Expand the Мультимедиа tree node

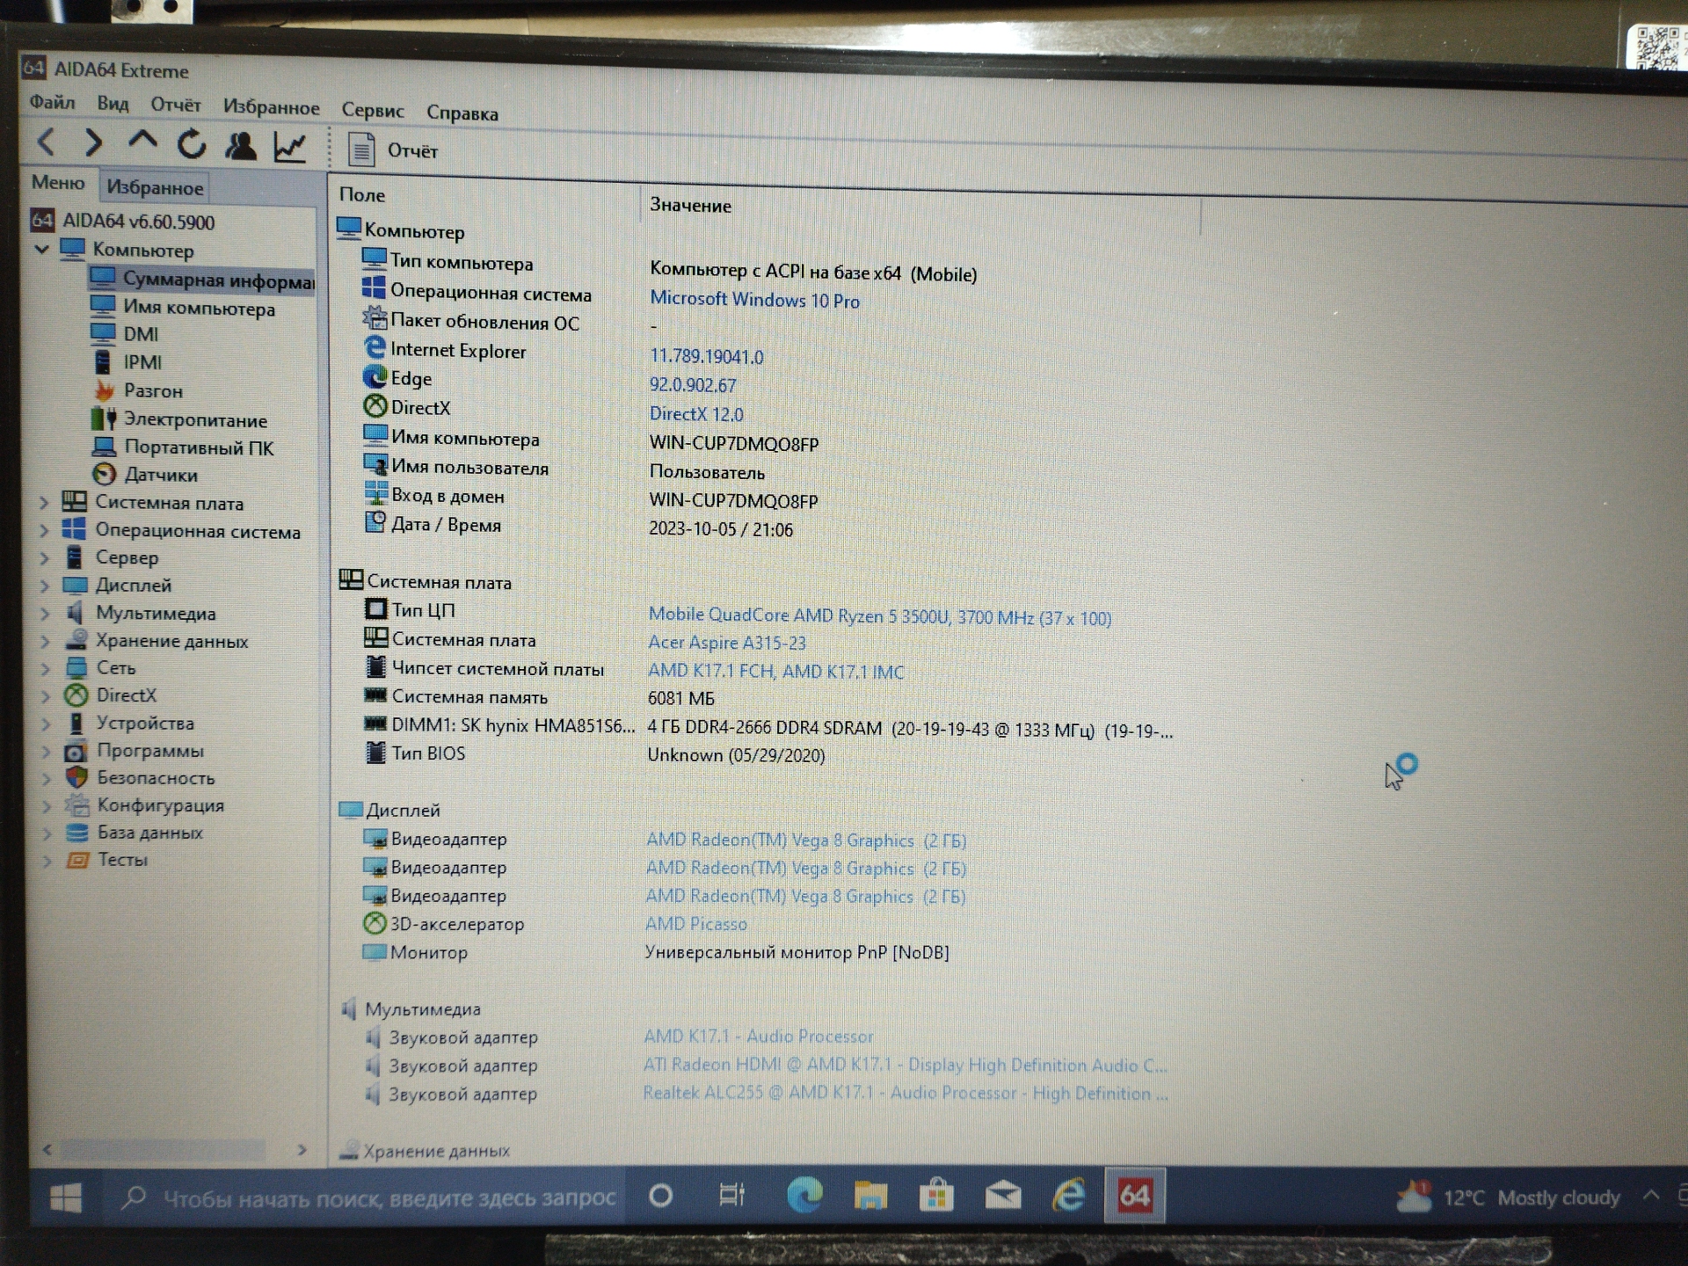45,613
